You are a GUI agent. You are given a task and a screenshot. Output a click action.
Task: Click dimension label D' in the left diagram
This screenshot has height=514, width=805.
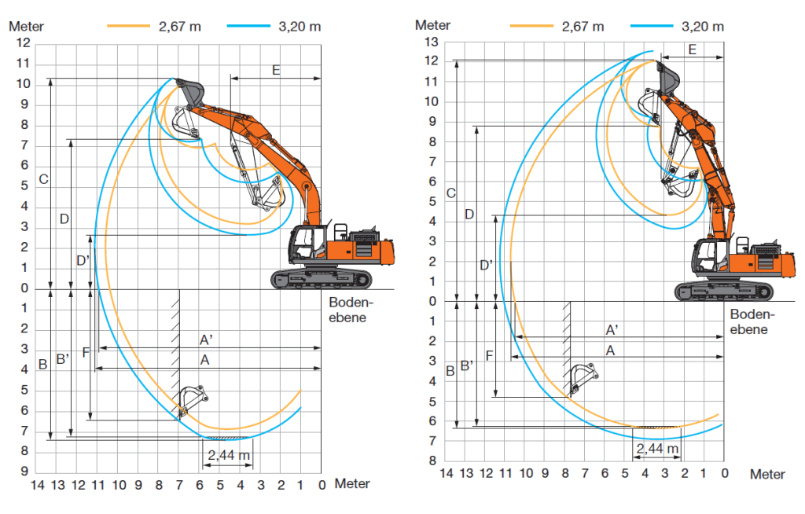82,260
